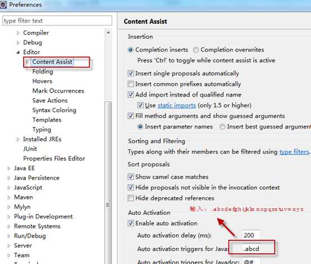Select the Completion overwrites radio button
Viewport: 311px width, 264px height.
(x=195, y=50)
